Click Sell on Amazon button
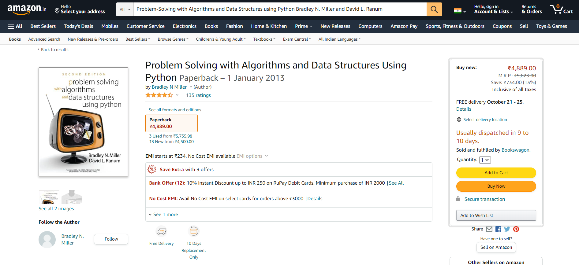This screenshot has width=579, height=265. [x=496, y=247]
